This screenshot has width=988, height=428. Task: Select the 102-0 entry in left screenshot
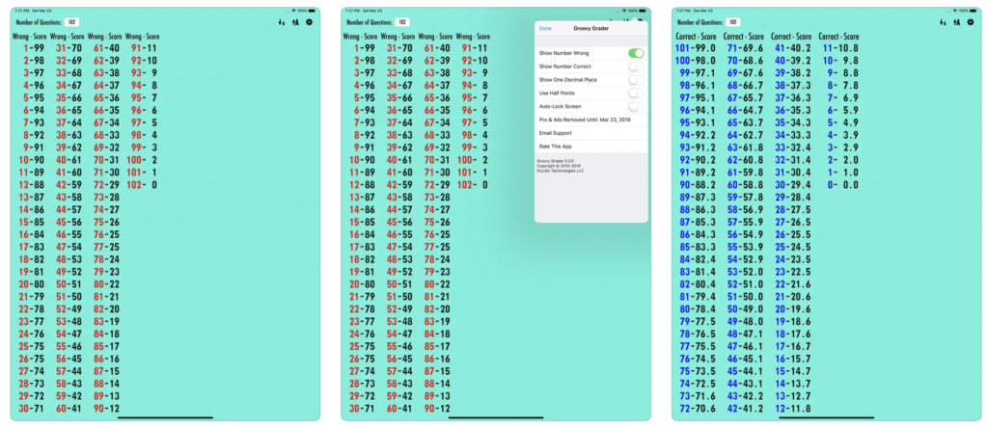[142, 184]
